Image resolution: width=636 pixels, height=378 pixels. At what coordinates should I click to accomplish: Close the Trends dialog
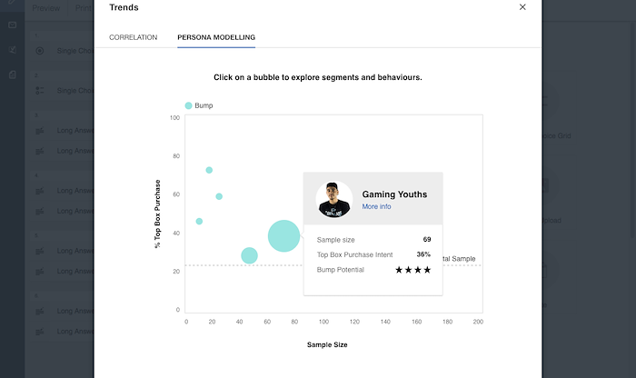tap(522, 7)
